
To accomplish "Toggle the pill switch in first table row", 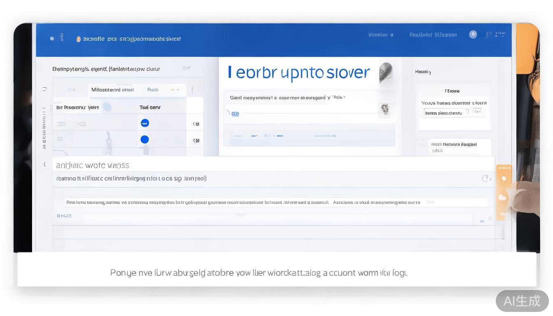I will 82,123.
